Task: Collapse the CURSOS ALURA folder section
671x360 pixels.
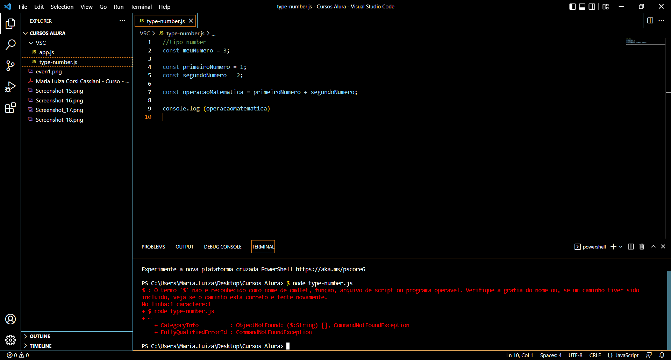Action: pyautogui.click(x=77, y=33)
